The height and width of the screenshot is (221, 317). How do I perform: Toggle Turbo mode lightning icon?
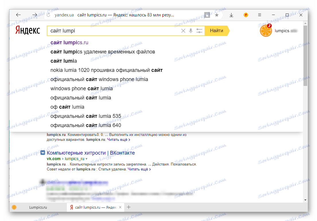(x=246, y=15)
